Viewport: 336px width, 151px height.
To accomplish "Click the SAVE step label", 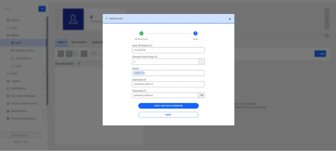I will 195,39.
